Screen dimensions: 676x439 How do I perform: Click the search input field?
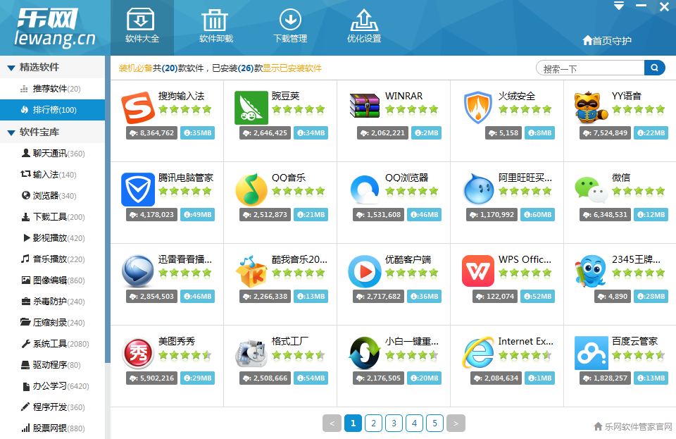coord(590,68)
